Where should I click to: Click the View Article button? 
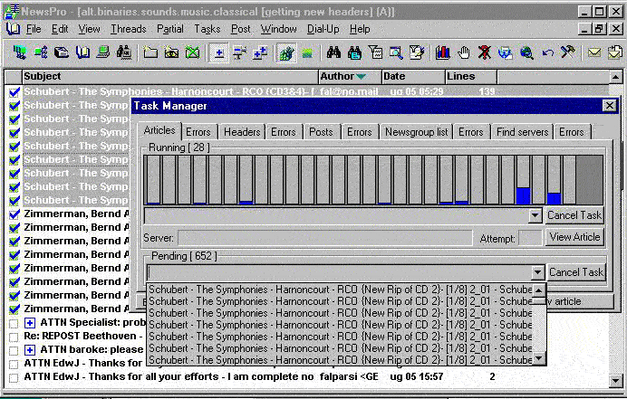[x=574, y=237]
